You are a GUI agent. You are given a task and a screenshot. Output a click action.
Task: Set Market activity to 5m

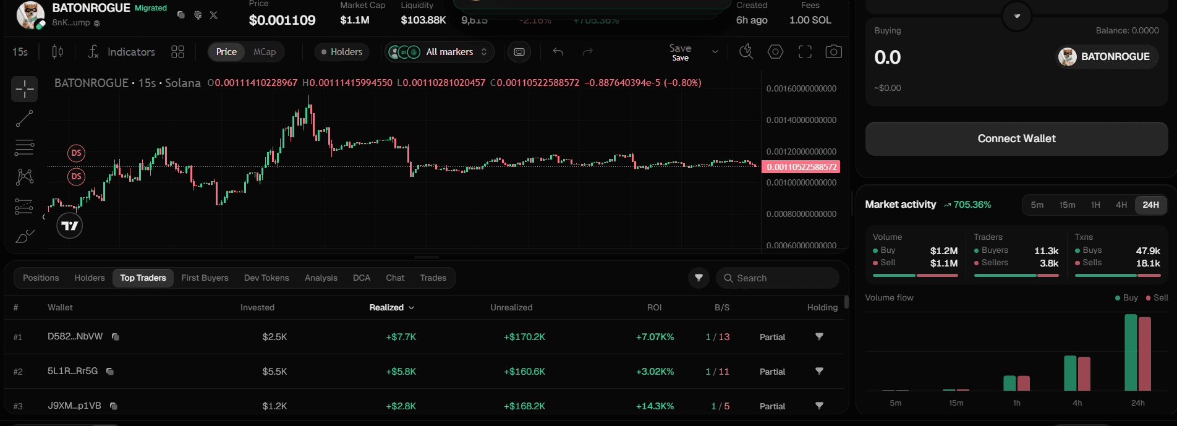1037,205
